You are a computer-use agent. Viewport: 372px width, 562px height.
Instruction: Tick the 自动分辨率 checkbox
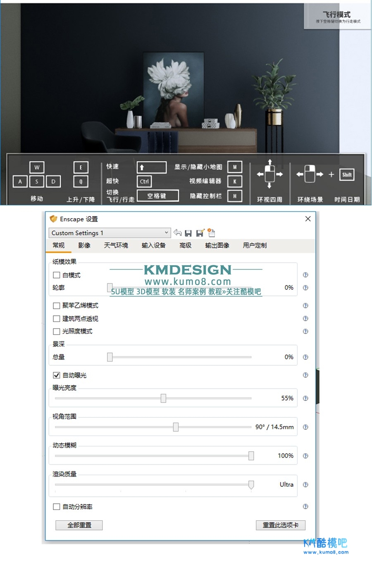coord(57,507)
